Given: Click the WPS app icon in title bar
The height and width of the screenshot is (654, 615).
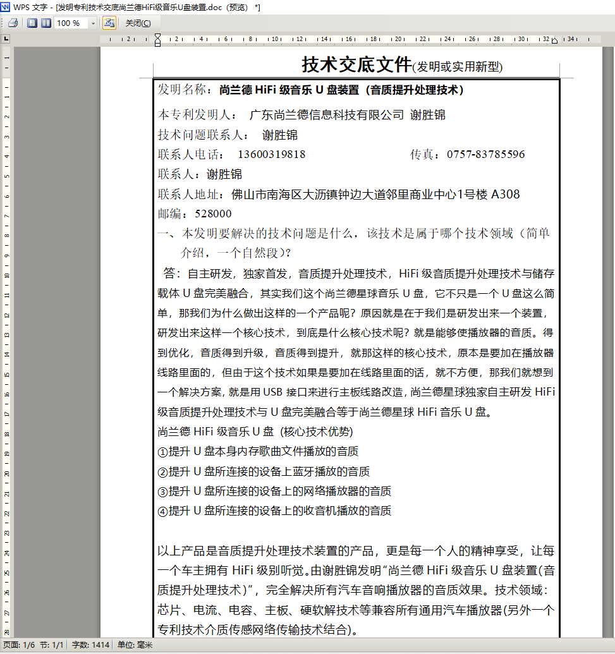Looking at the screenshot, I should pyautogui.click(x=6, y=7).
